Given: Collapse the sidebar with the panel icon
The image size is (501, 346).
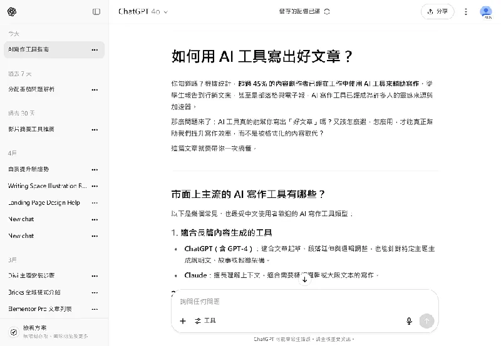Looking at the screenshot, I should click(x=96, y=12).
